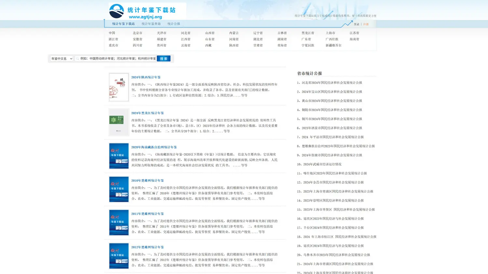The image size is (488, 274).
Task: Click the 注册 register link
Action: 366,24
